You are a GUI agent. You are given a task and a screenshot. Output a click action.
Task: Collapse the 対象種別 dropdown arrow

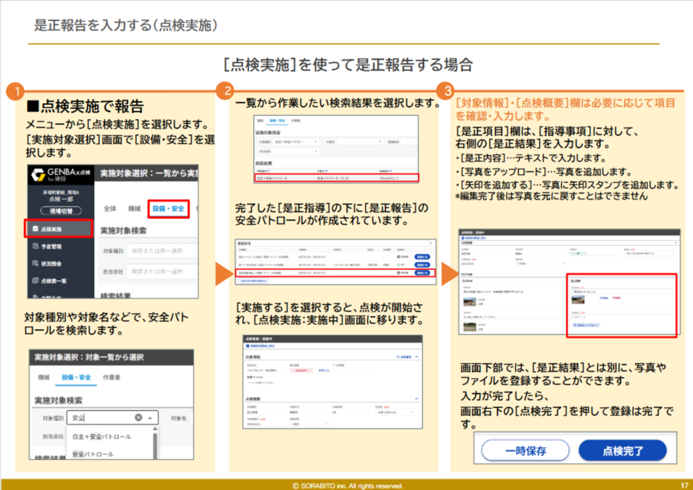(x=151, y=417)
